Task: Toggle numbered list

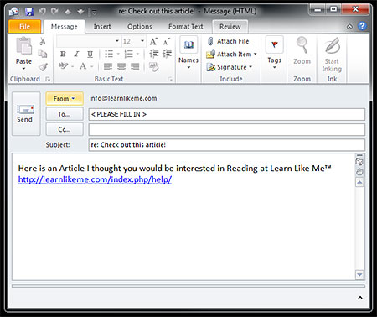Action: [128, 54]
